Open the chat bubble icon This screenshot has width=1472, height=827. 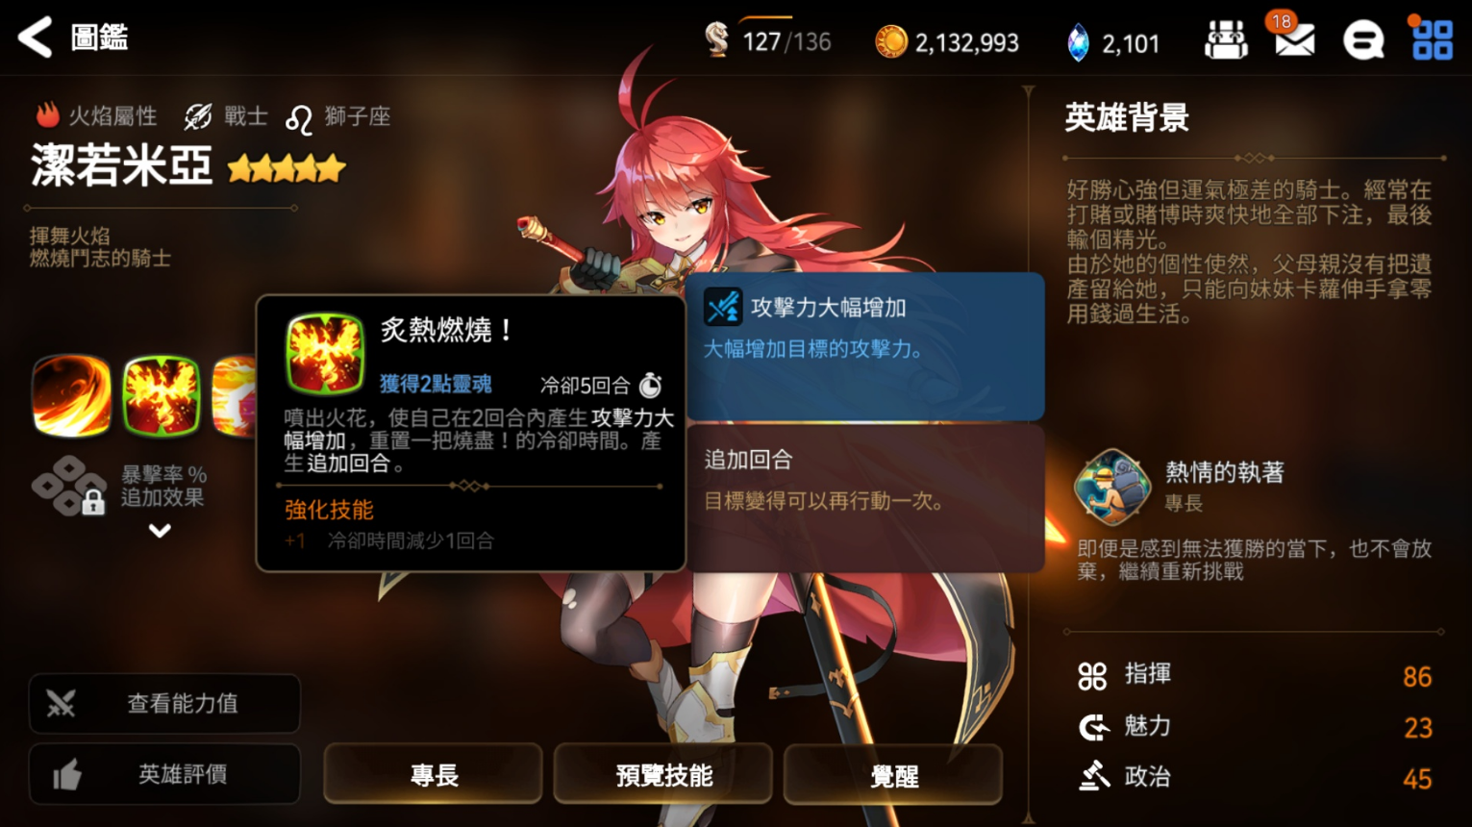pyautogui.click(x=1362, y=40)
